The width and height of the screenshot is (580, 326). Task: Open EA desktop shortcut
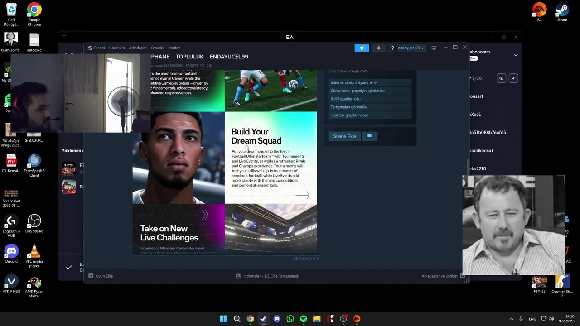click(x=539, y=12)
